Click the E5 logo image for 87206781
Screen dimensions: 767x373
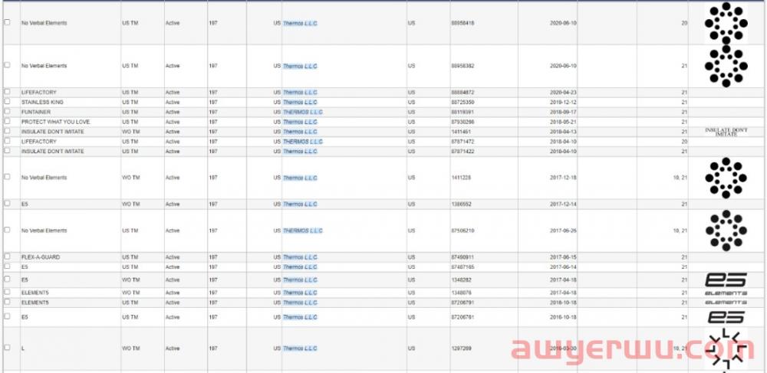pyautogui.click(x=725, y=317)
